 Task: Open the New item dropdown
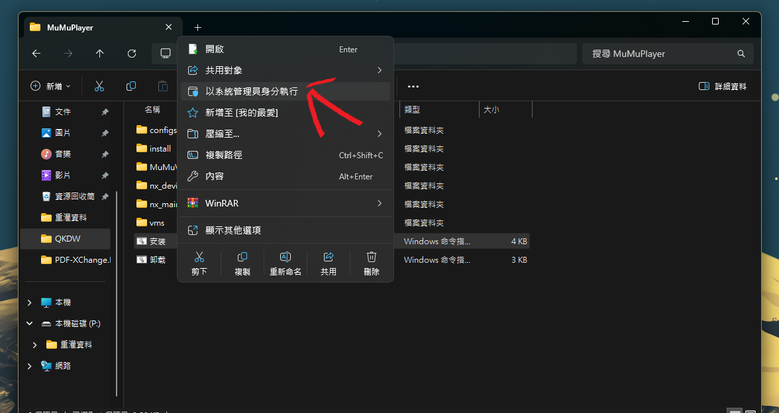click(x=50, y=86)
